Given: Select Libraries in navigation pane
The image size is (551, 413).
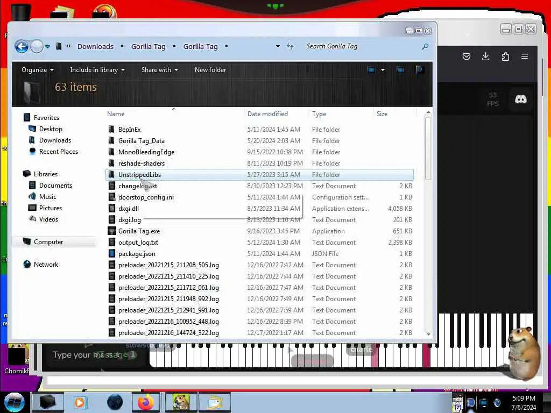Looking at the screenshot, I should click(x=46, y=174).
